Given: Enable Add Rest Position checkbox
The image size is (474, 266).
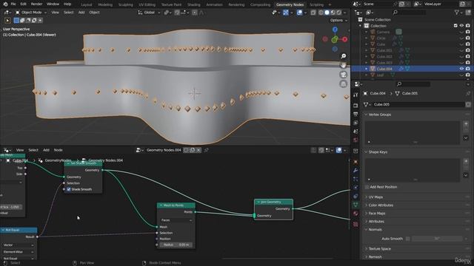Looking at the screenshot, I should 367,187.
